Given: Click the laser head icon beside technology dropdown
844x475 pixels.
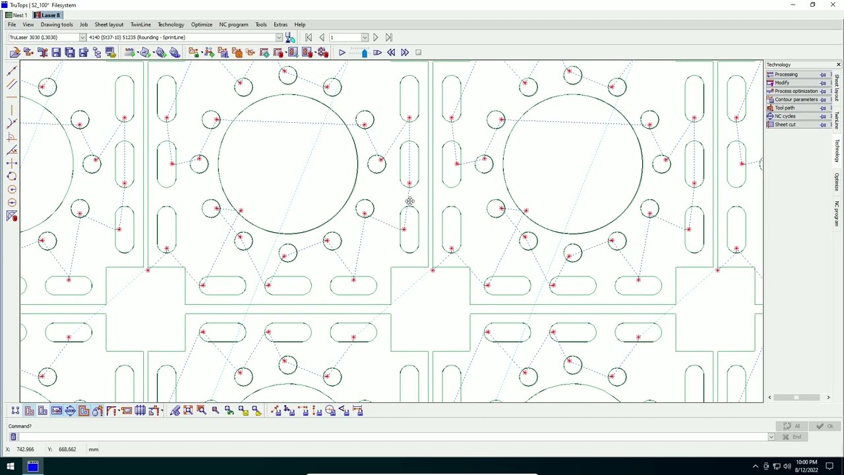Looking at the screenshot, I should tap(290, 38).
